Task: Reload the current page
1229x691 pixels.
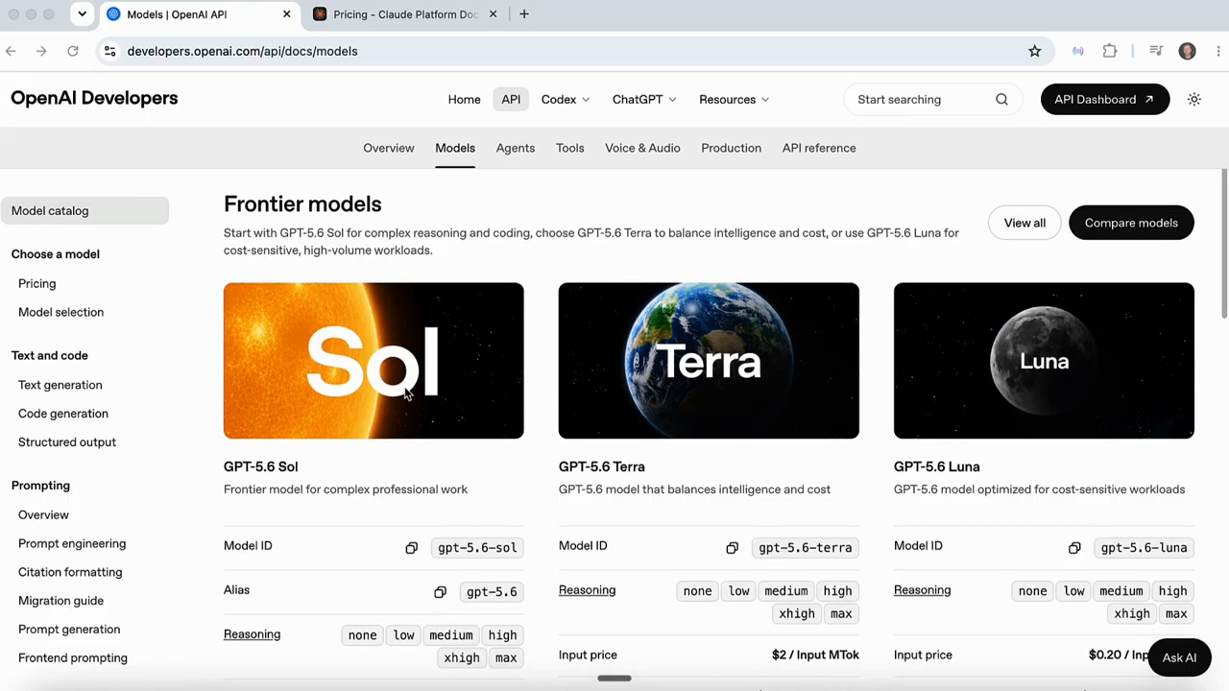Action: [x=73, y=51]
